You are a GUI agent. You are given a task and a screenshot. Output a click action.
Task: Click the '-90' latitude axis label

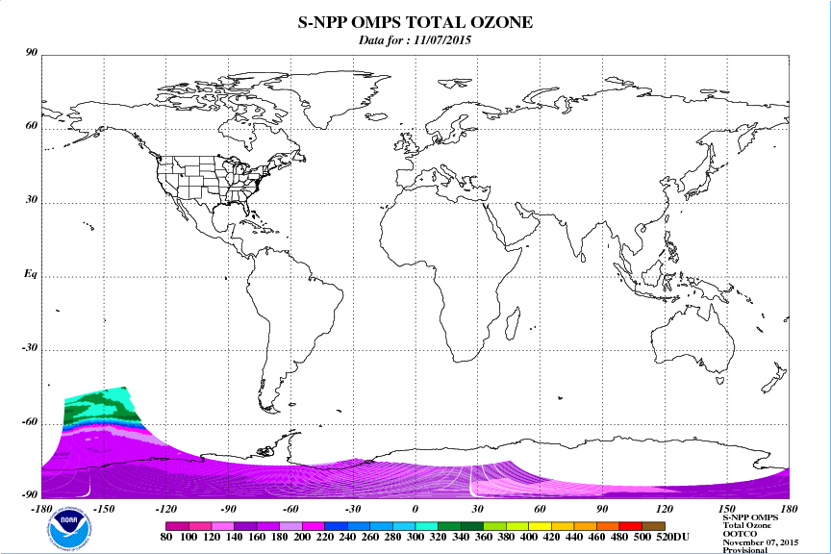point(30,494)
